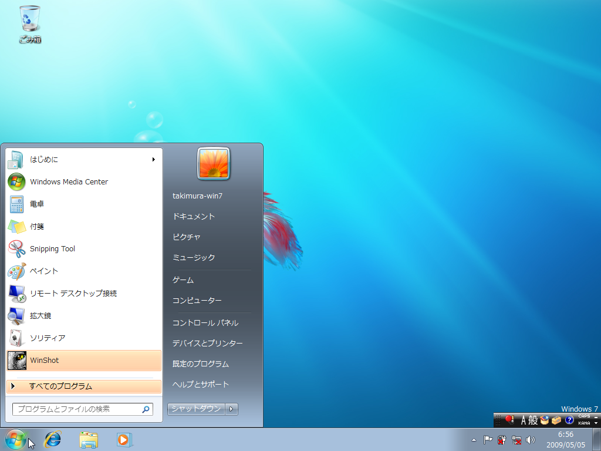
Task: Open 既定のプログラム default programs
Action: [x=201, y=364]
